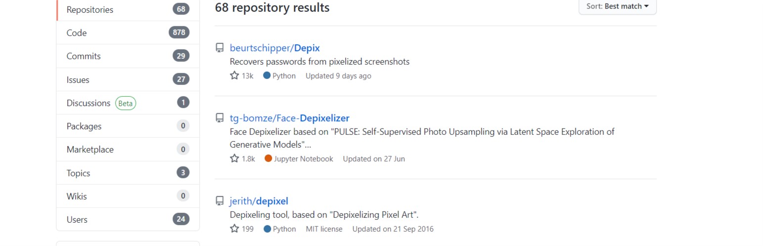763x246 pixels.
Task: View Discussions search results
Action: [x=128, y=103]
